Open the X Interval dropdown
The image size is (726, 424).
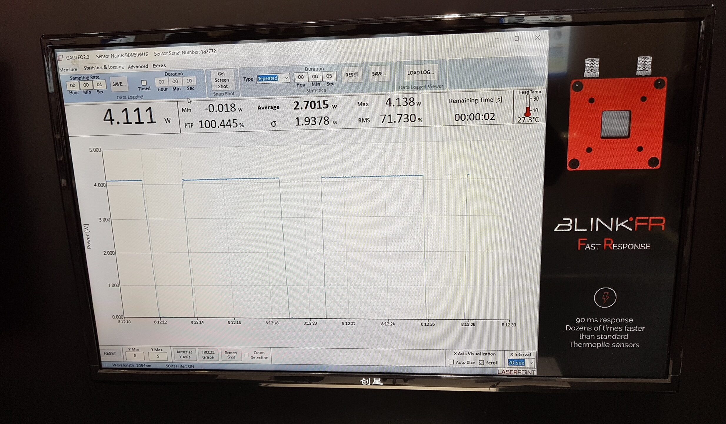[x=521, y=363]
